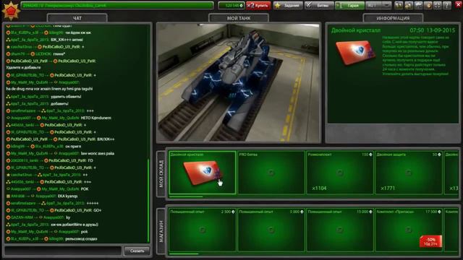This screenshot has height=260, width=463.
Task: Click the green experience progress bar
Action: coord(117,5)
